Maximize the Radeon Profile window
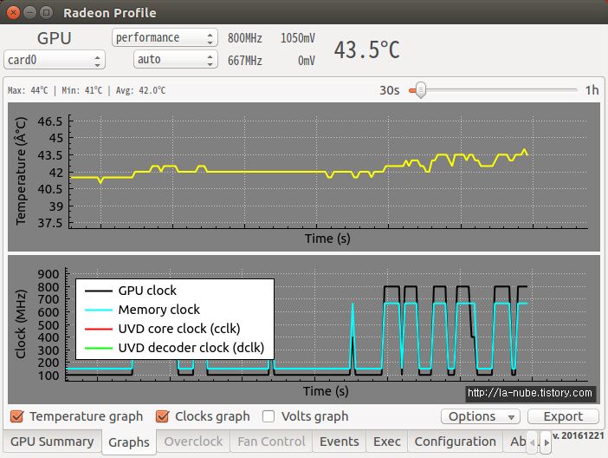The height and width of the screenshot is (458, 608). pyautogui.click(x=47, y=12)
